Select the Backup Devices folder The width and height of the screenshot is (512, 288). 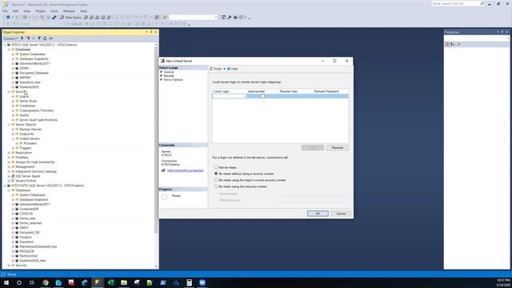point(30,130)
